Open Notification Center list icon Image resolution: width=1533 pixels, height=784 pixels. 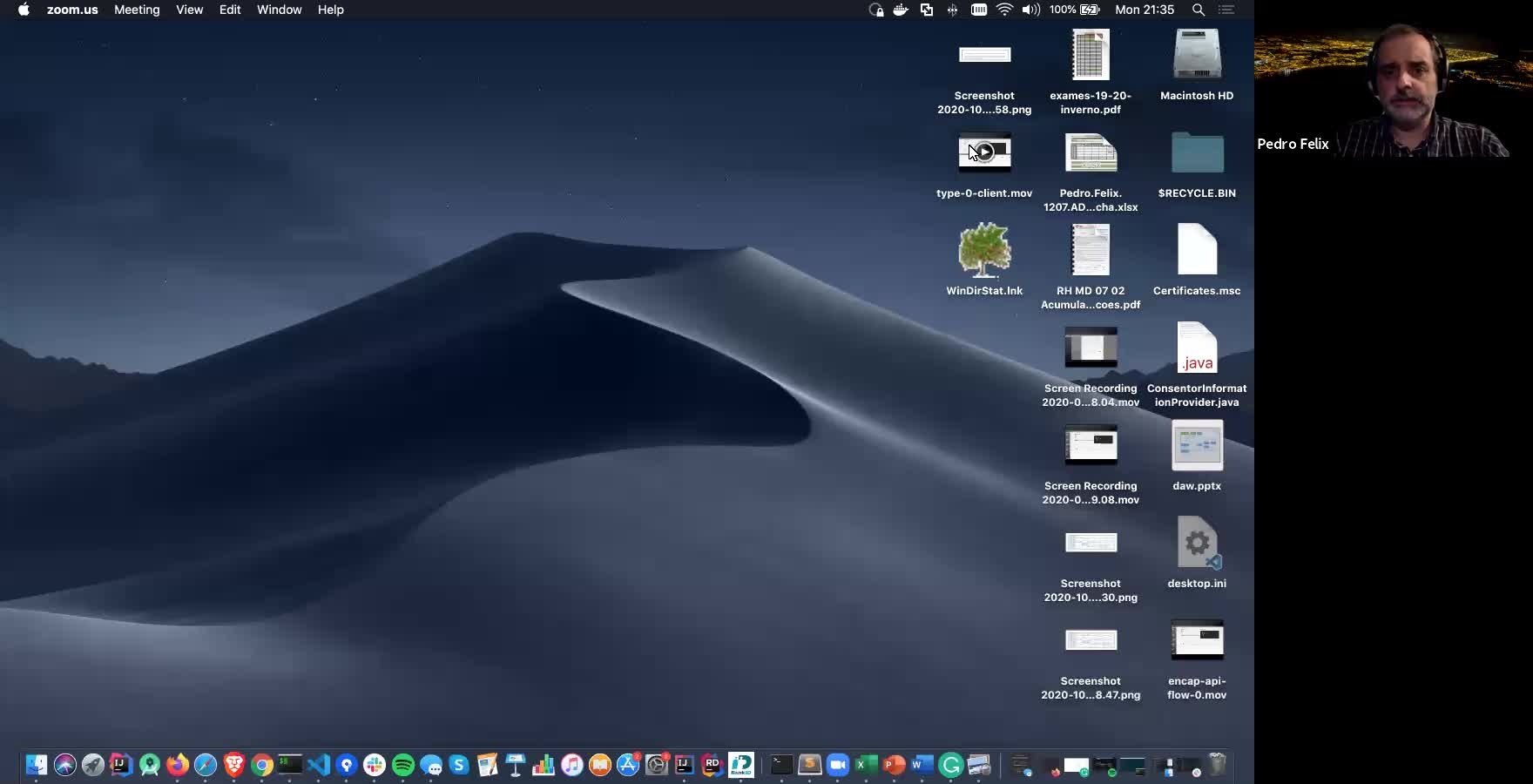tap(1226, 10)
